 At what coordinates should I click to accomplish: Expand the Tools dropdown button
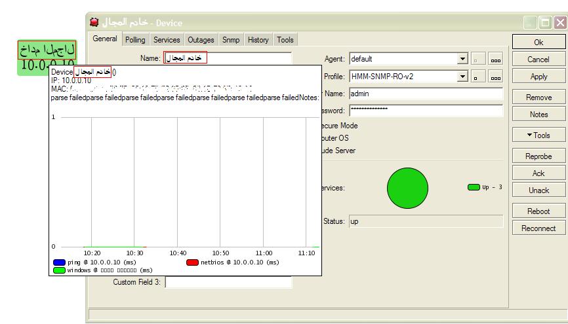coord(538,135)
